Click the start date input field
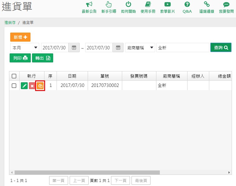The width and height of the screenshot is (236, 186). [x=55, y=48]
